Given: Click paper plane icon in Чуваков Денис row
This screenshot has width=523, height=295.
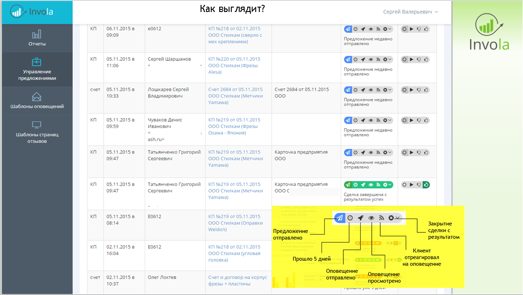Looking at the screenshot, I should point(348,120).
